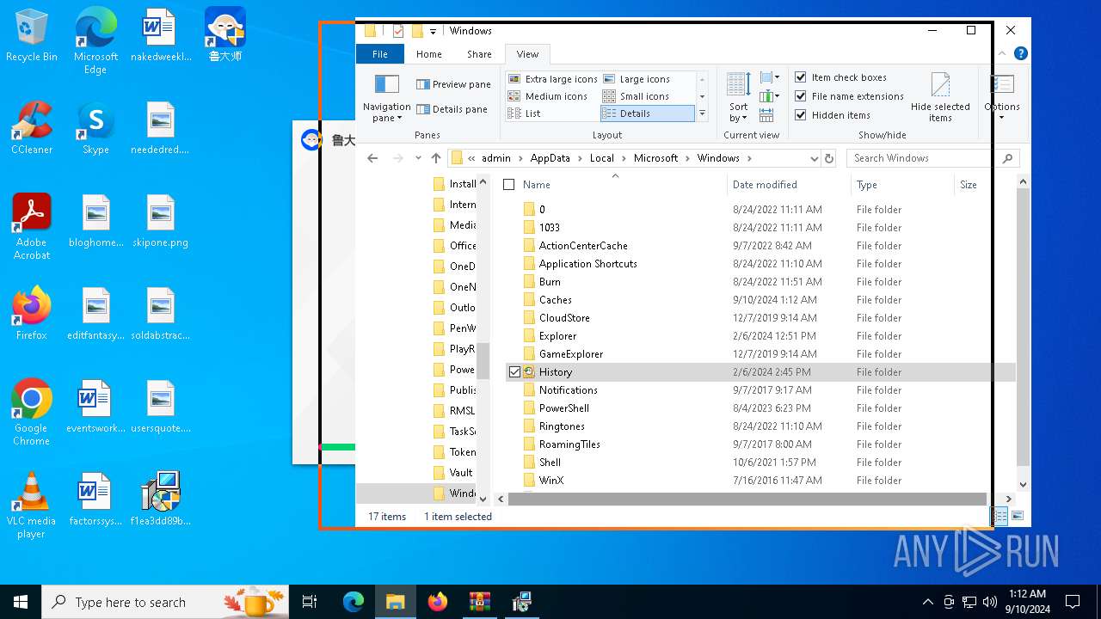
Task: Open the Sort by menu
Action: 738,98
